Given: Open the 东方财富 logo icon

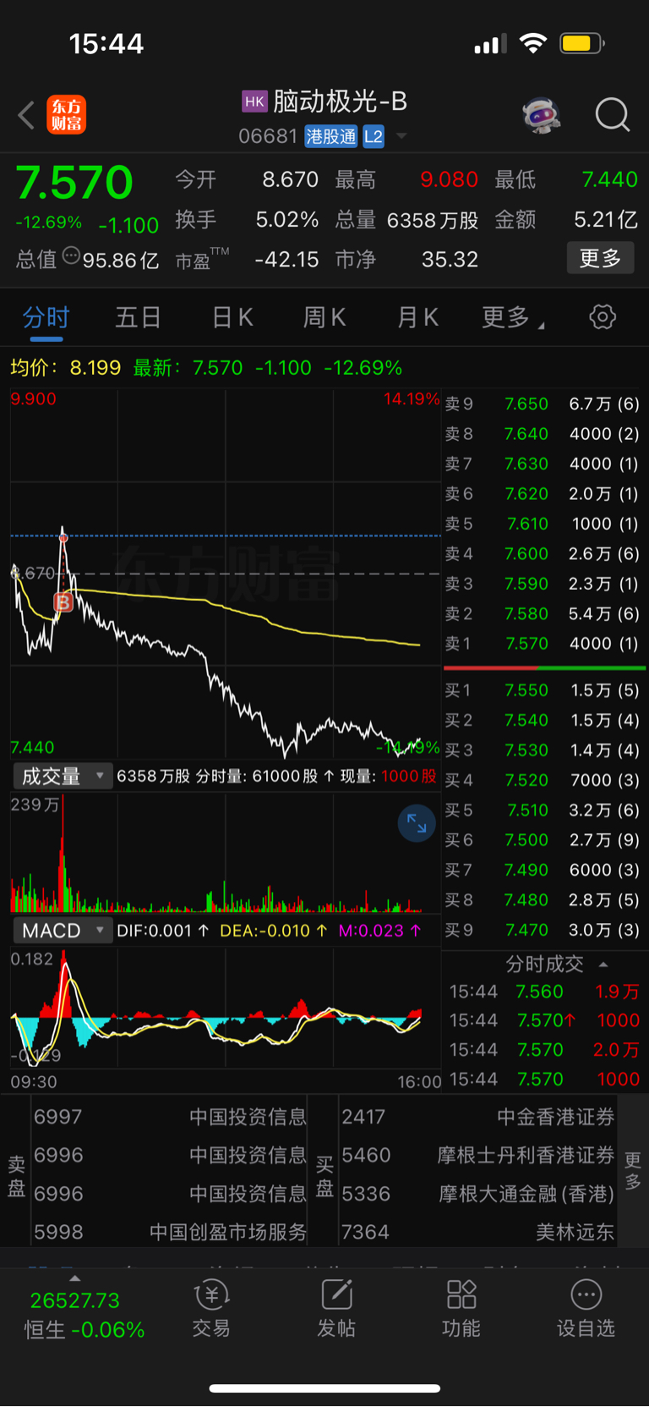Looking at the screenshot, I should coord(66,115).
